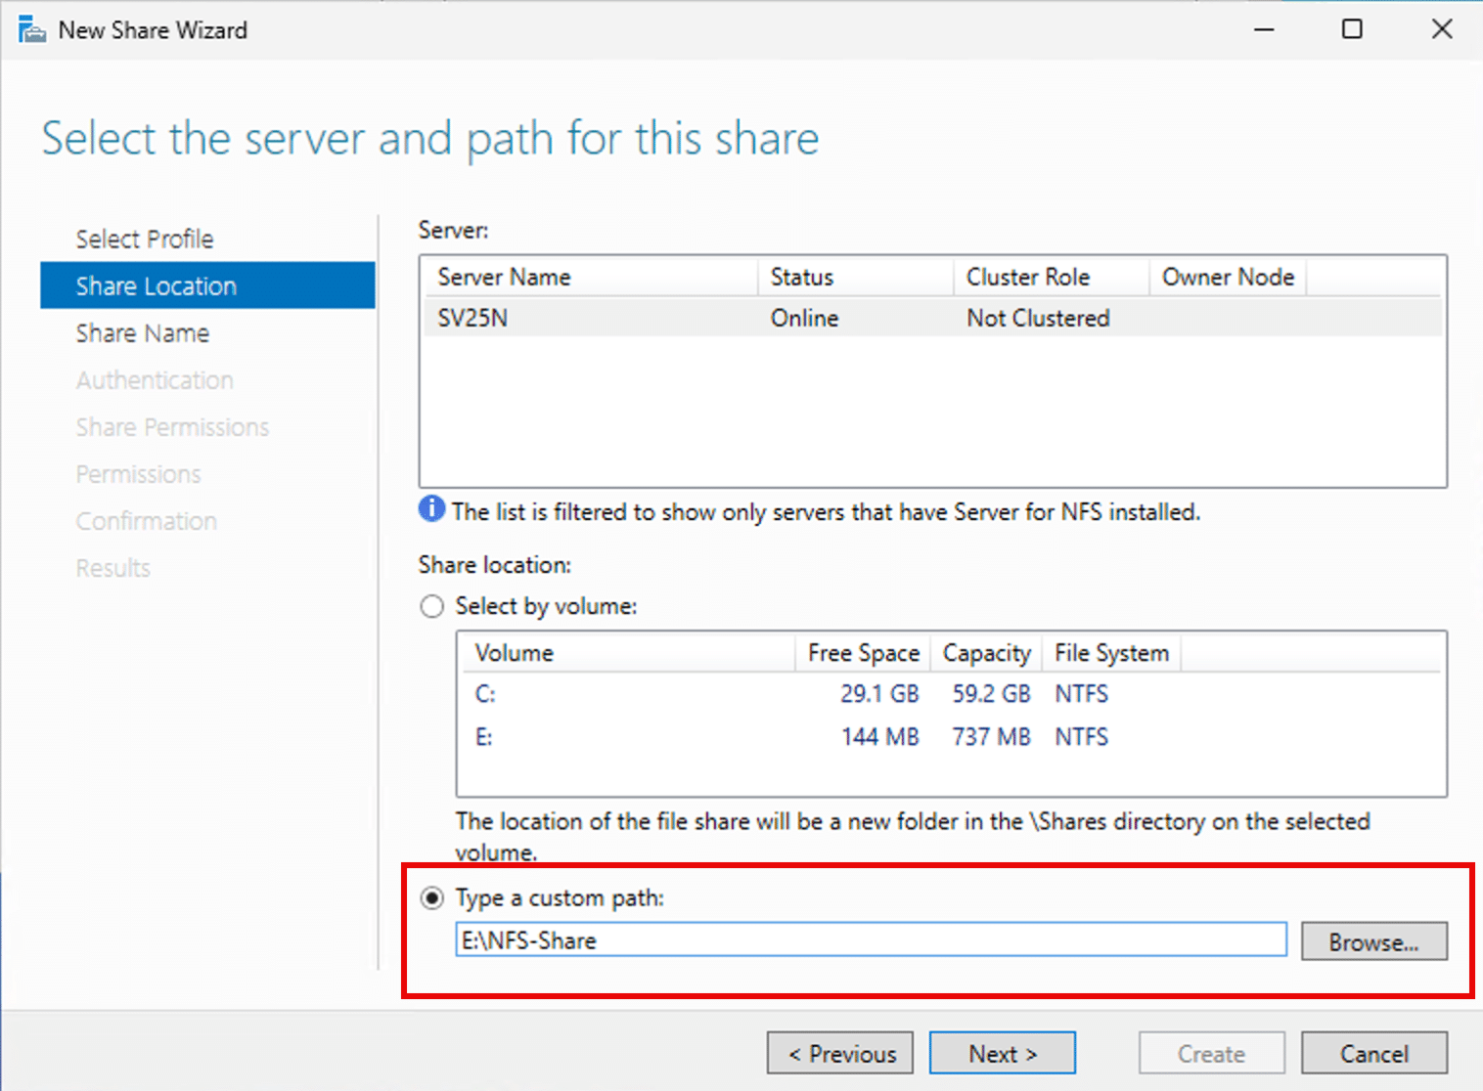Select the 'Select by volume' radio button
Viewport: 1483px width, 1091px height.
point(431,606)
